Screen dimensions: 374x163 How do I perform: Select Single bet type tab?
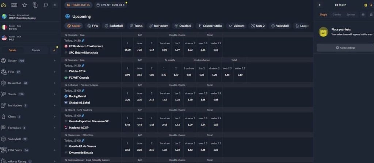[x=323, y=15]
